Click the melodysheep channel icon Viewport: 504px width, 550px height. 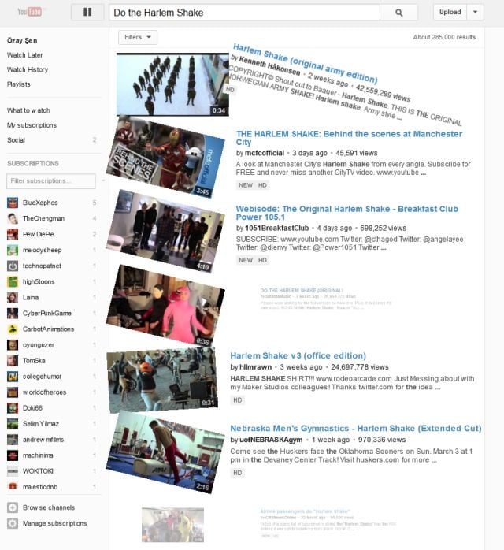pyautogui.click(x=13, y=250)
